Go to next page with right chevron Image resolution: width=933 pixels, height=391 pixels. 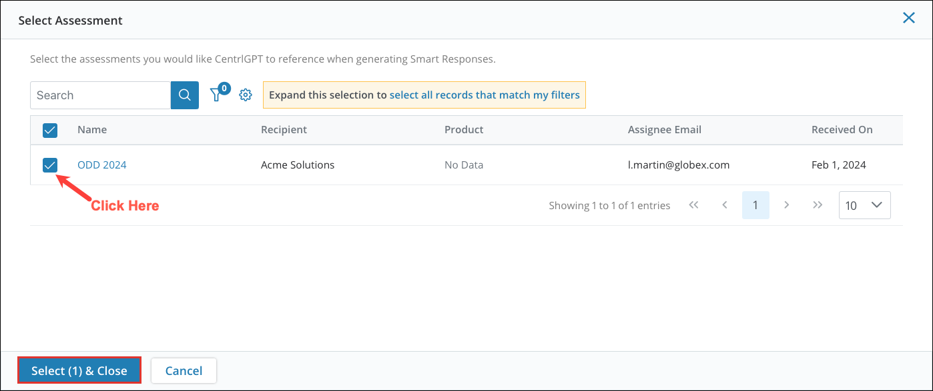click(787, 205)
